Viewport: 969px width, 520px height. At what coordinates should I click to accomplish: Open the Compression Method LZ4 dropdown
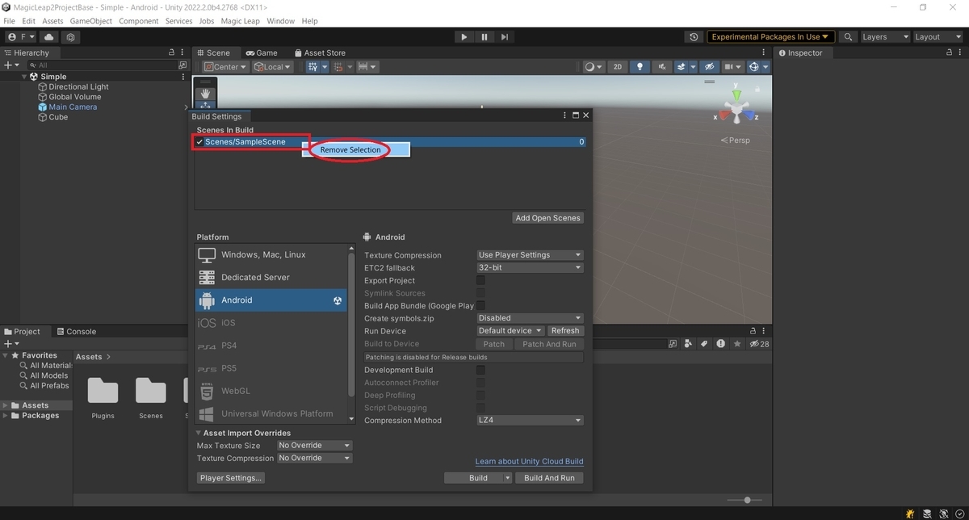[530, 421]
